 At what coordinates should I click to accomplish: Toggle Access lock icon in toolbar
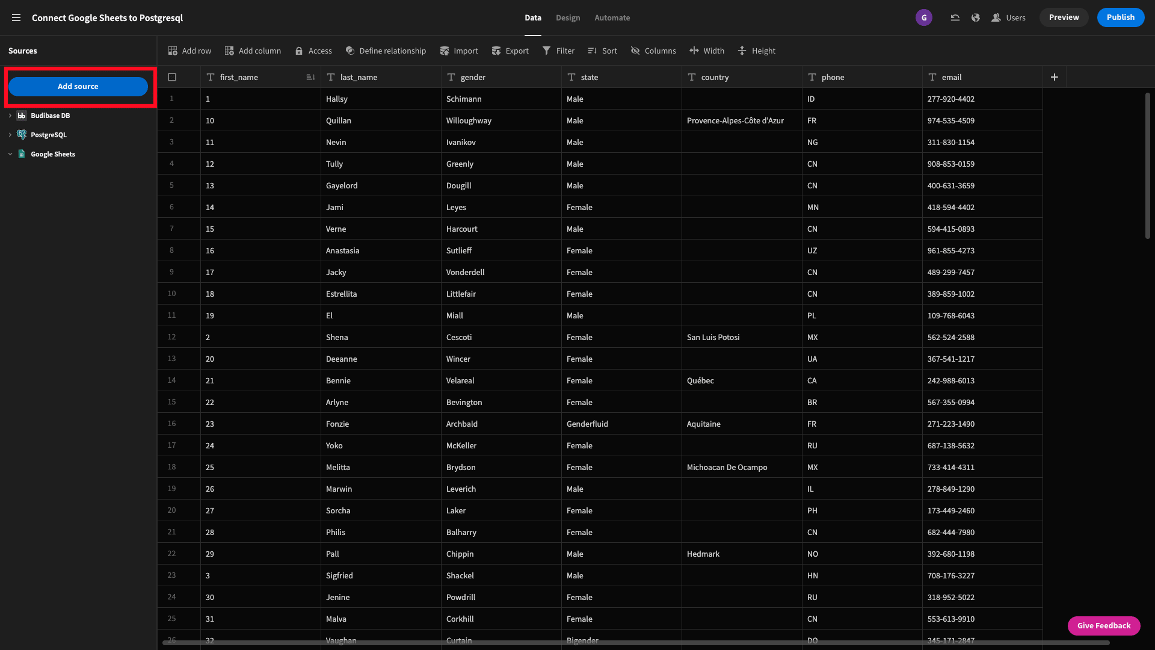pyautogui.click(x=299, y=51)
